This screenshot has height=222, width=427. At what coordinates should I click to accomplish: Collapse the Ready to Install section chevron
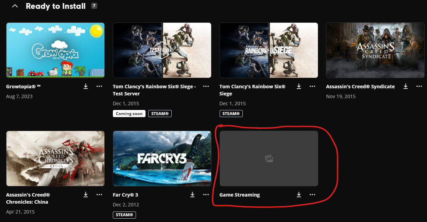click(x=15, y=6)
